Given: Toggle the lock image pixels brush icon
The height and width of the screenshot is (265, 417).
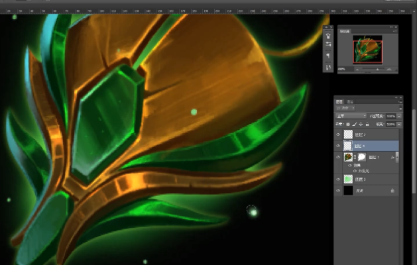Looking at the screenshot, I should click(x=355, y=124).
